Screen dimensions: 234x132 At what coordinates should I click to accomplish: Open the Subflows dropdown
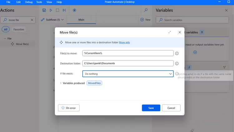click(52, 20)
